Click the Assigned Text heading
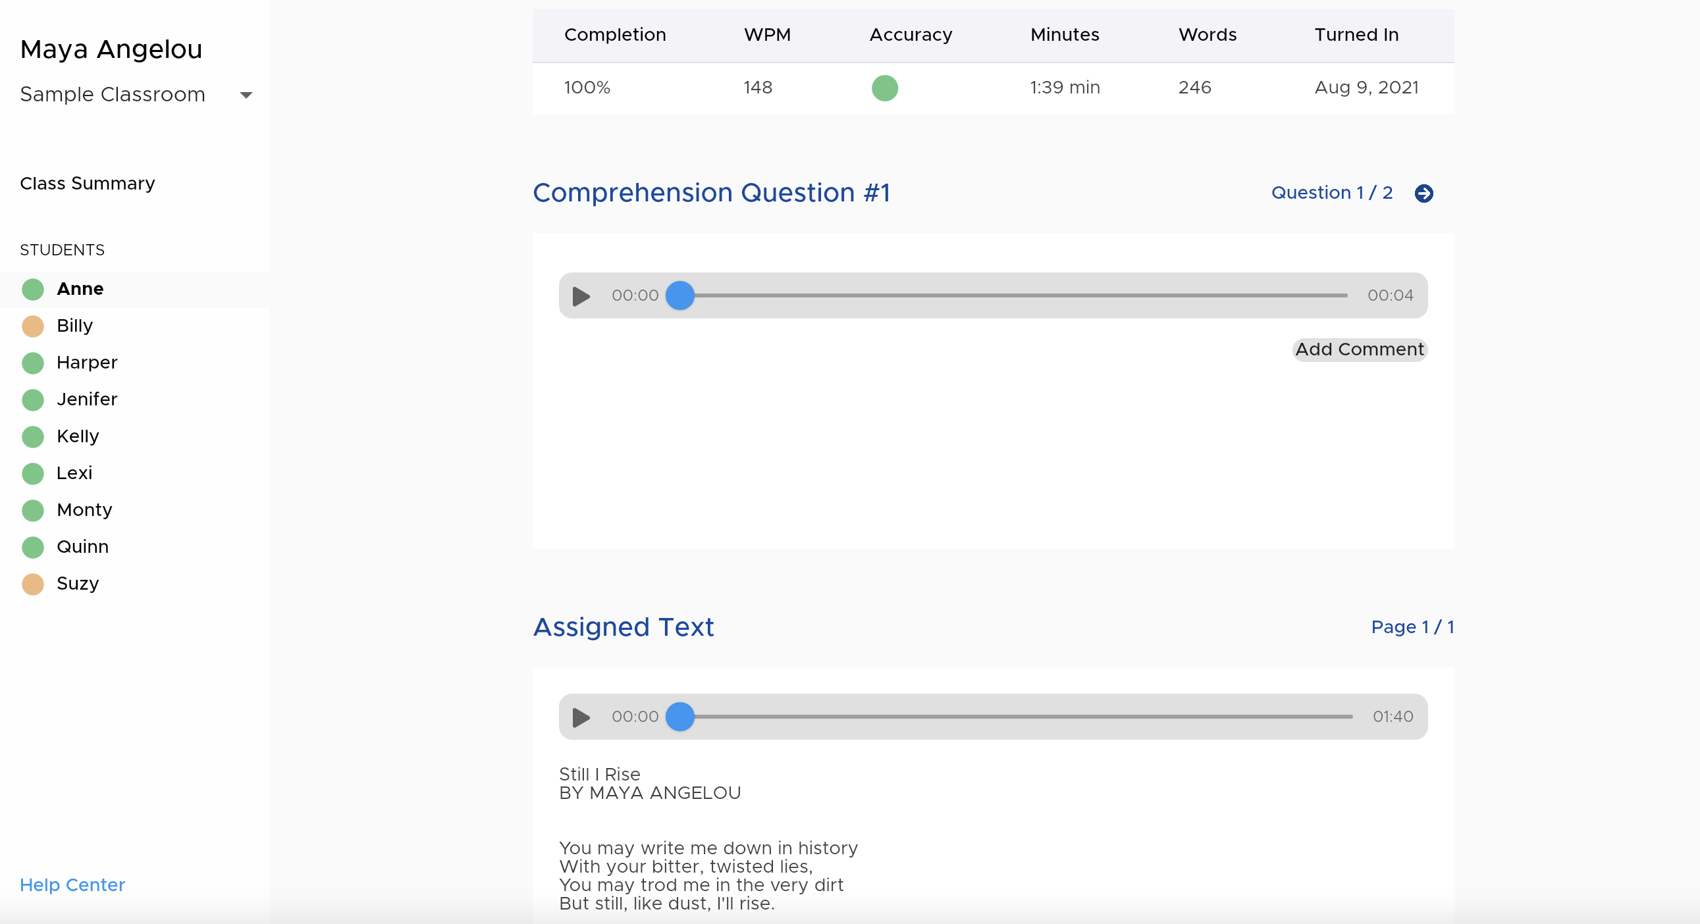1700x924 pixels. tap(623, 627)
